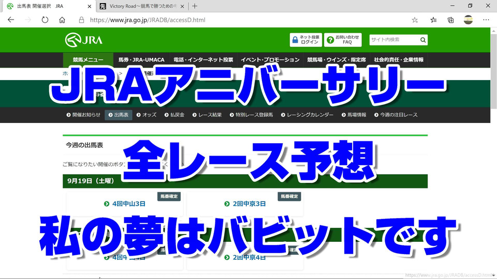The height and width of the screenshot is (279, 497).
Task: Open a new tab with plus
Action: click(195, 6)
